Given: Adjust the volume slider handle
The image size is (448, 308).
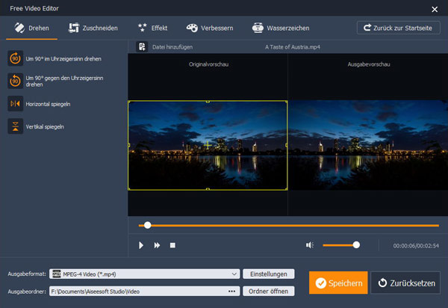Looking at the screenshot, I should coord(356,244).
